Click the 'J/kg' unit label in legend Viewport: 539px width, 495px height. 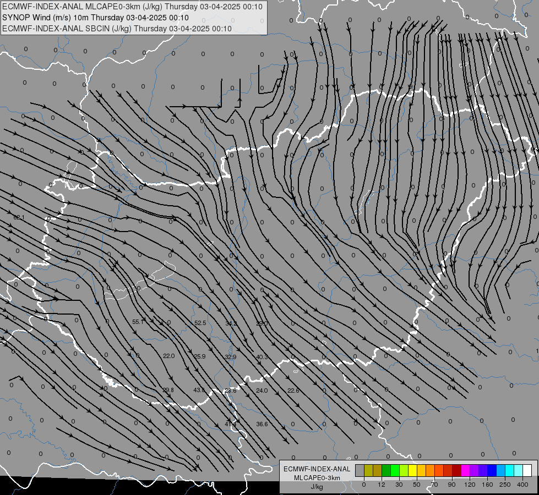tap(317, 487)
